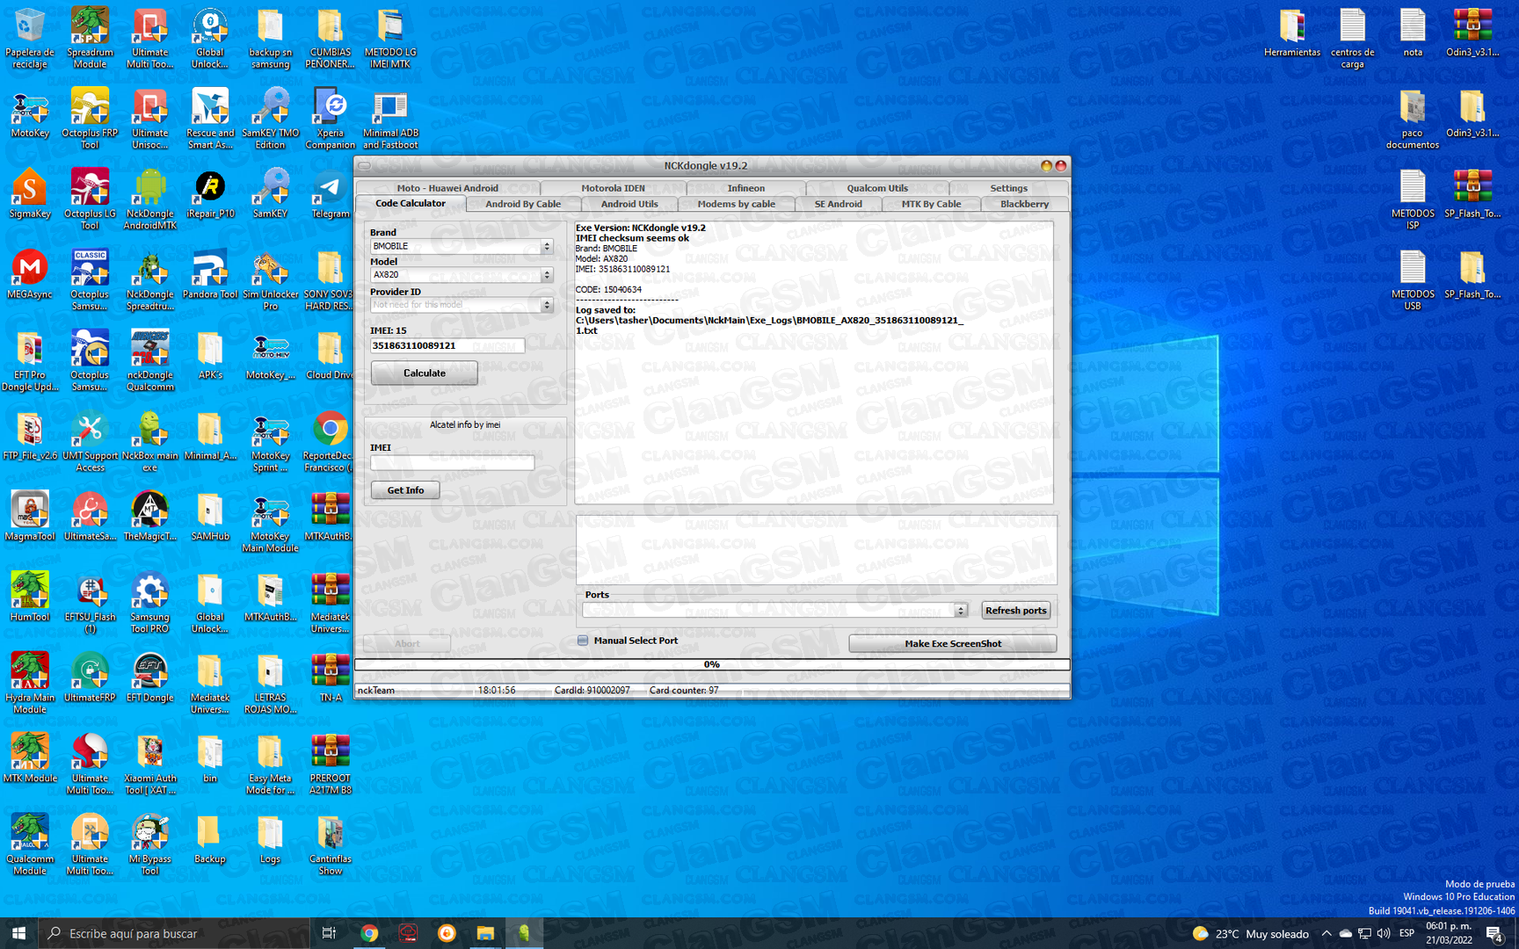Expand the Model dropdown showing AX820

(x=546, y=275)
